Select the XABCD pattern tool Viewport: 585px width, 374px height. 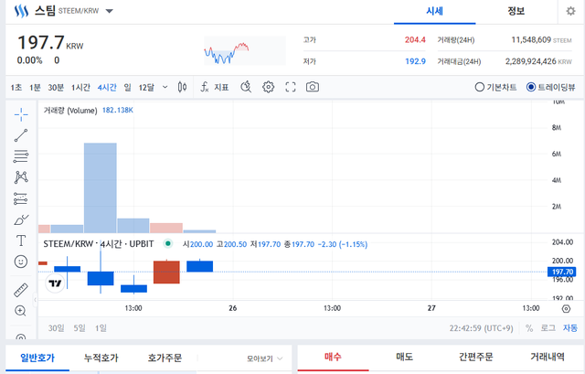(21, 177)
